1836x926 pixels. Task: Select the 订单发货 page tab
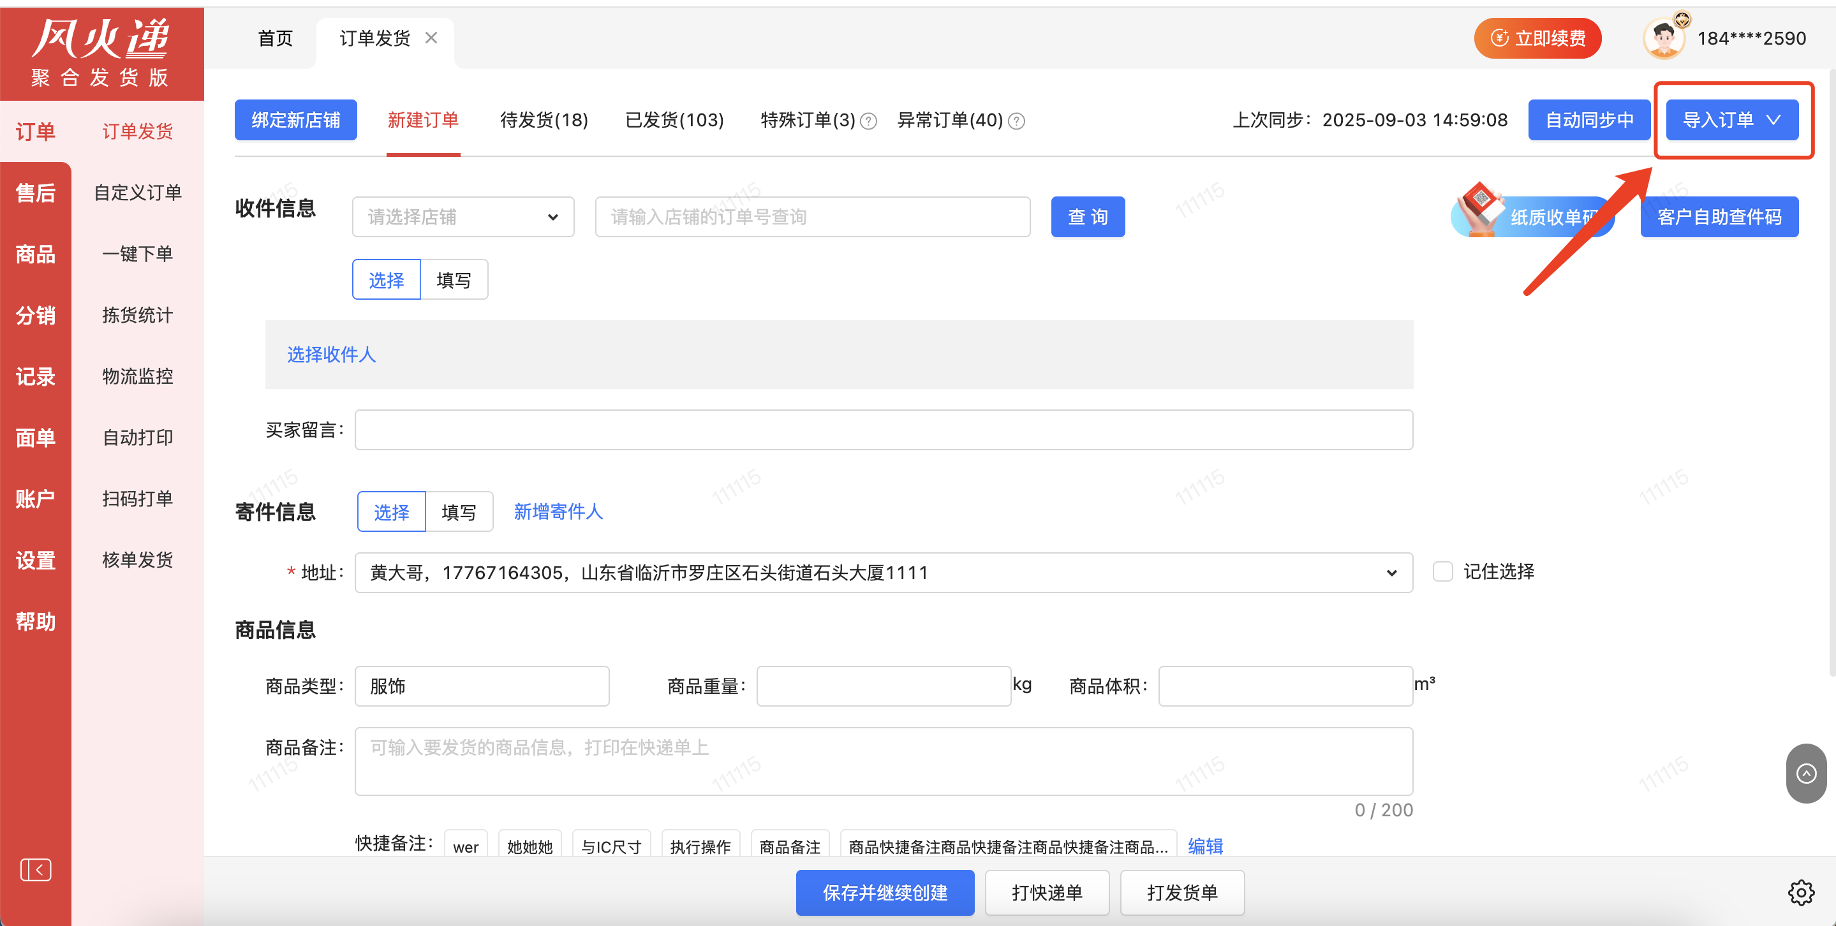tap(375, 38)
